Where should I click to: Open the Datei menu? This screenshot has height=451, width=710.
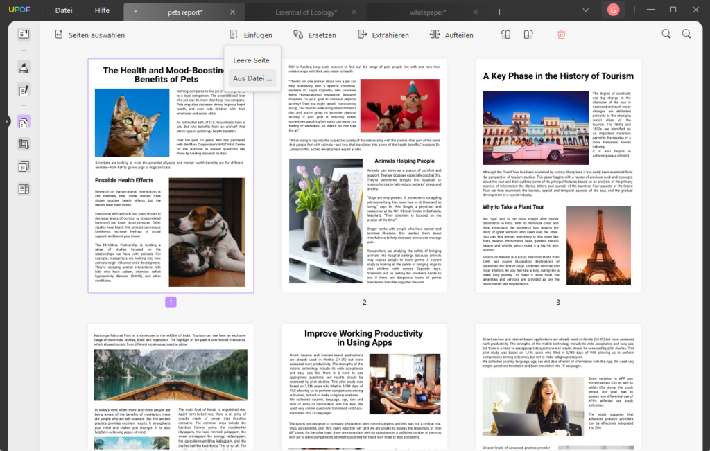coord(64,10)
